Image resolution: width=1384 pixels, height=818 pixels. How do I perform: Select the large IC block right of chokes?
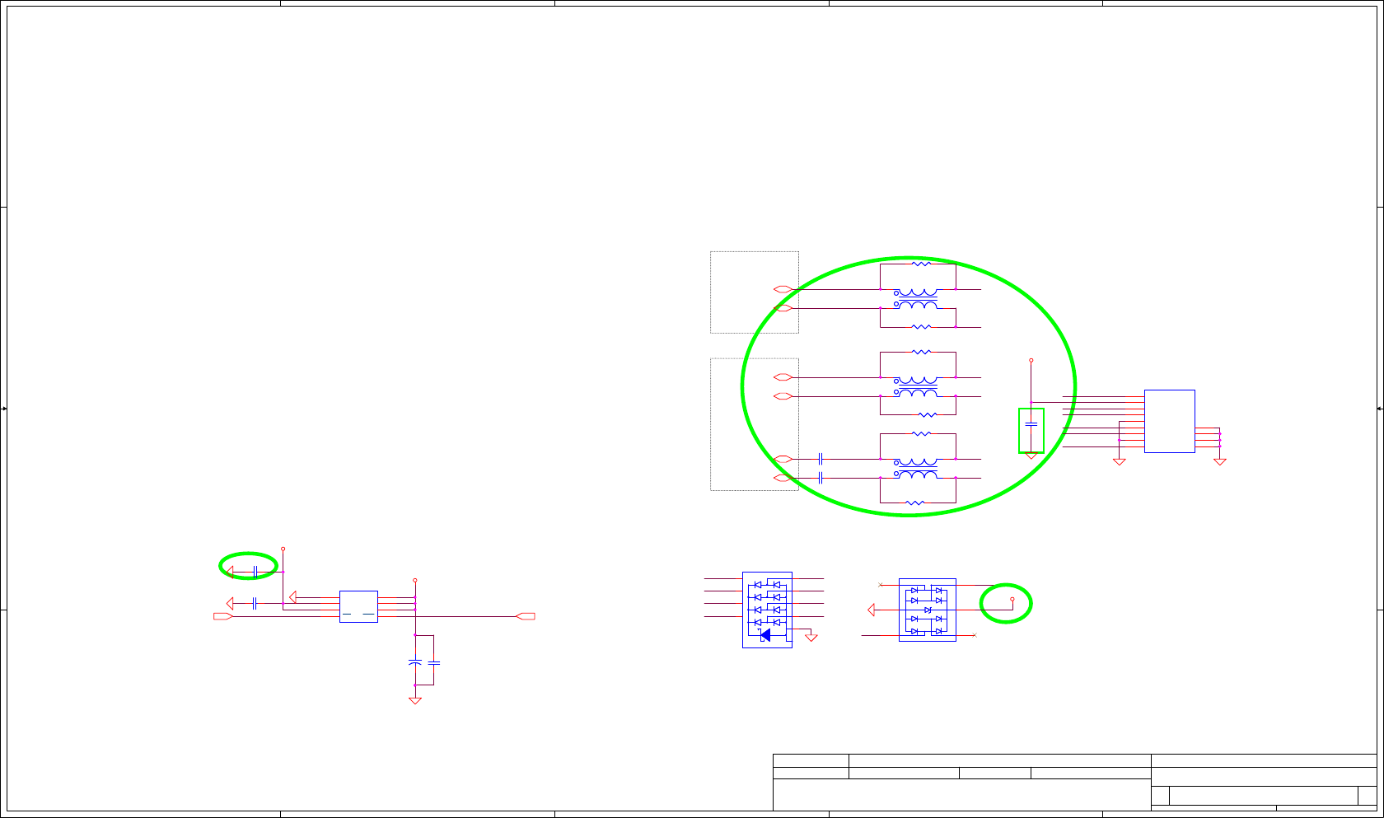click(1170, 421)
